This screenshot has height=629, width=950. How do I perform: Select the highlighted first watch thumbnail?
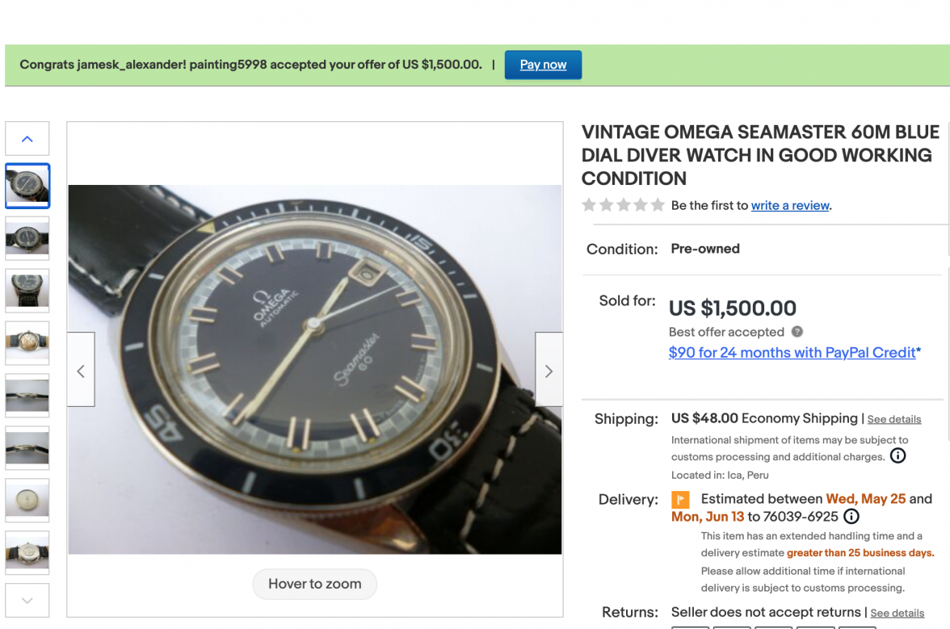coord(27,186)
